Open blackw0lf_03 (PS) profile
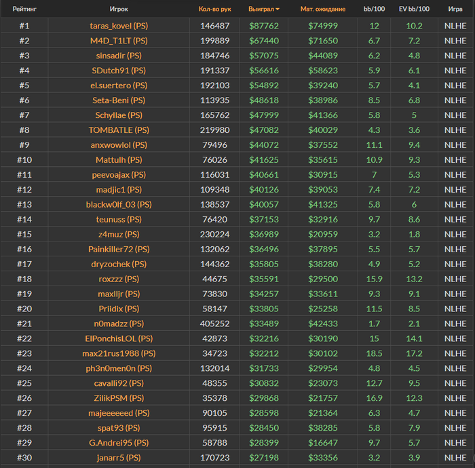This screenshot has height=468, width=475. 119,204
